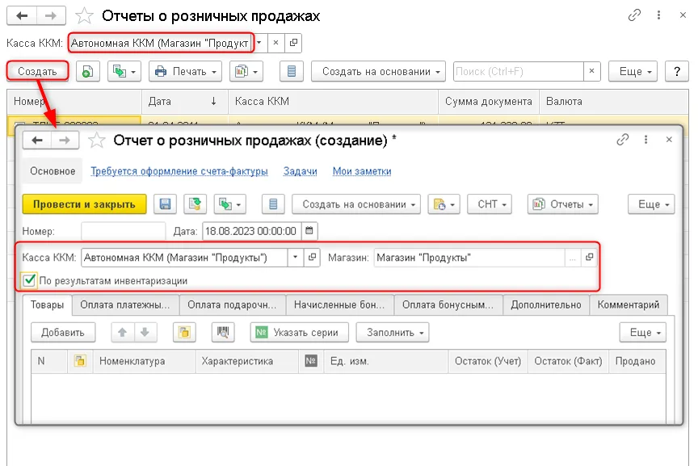Screen dimensions: 698x466
Task: Click the Создать button
Action: [37, 71]
